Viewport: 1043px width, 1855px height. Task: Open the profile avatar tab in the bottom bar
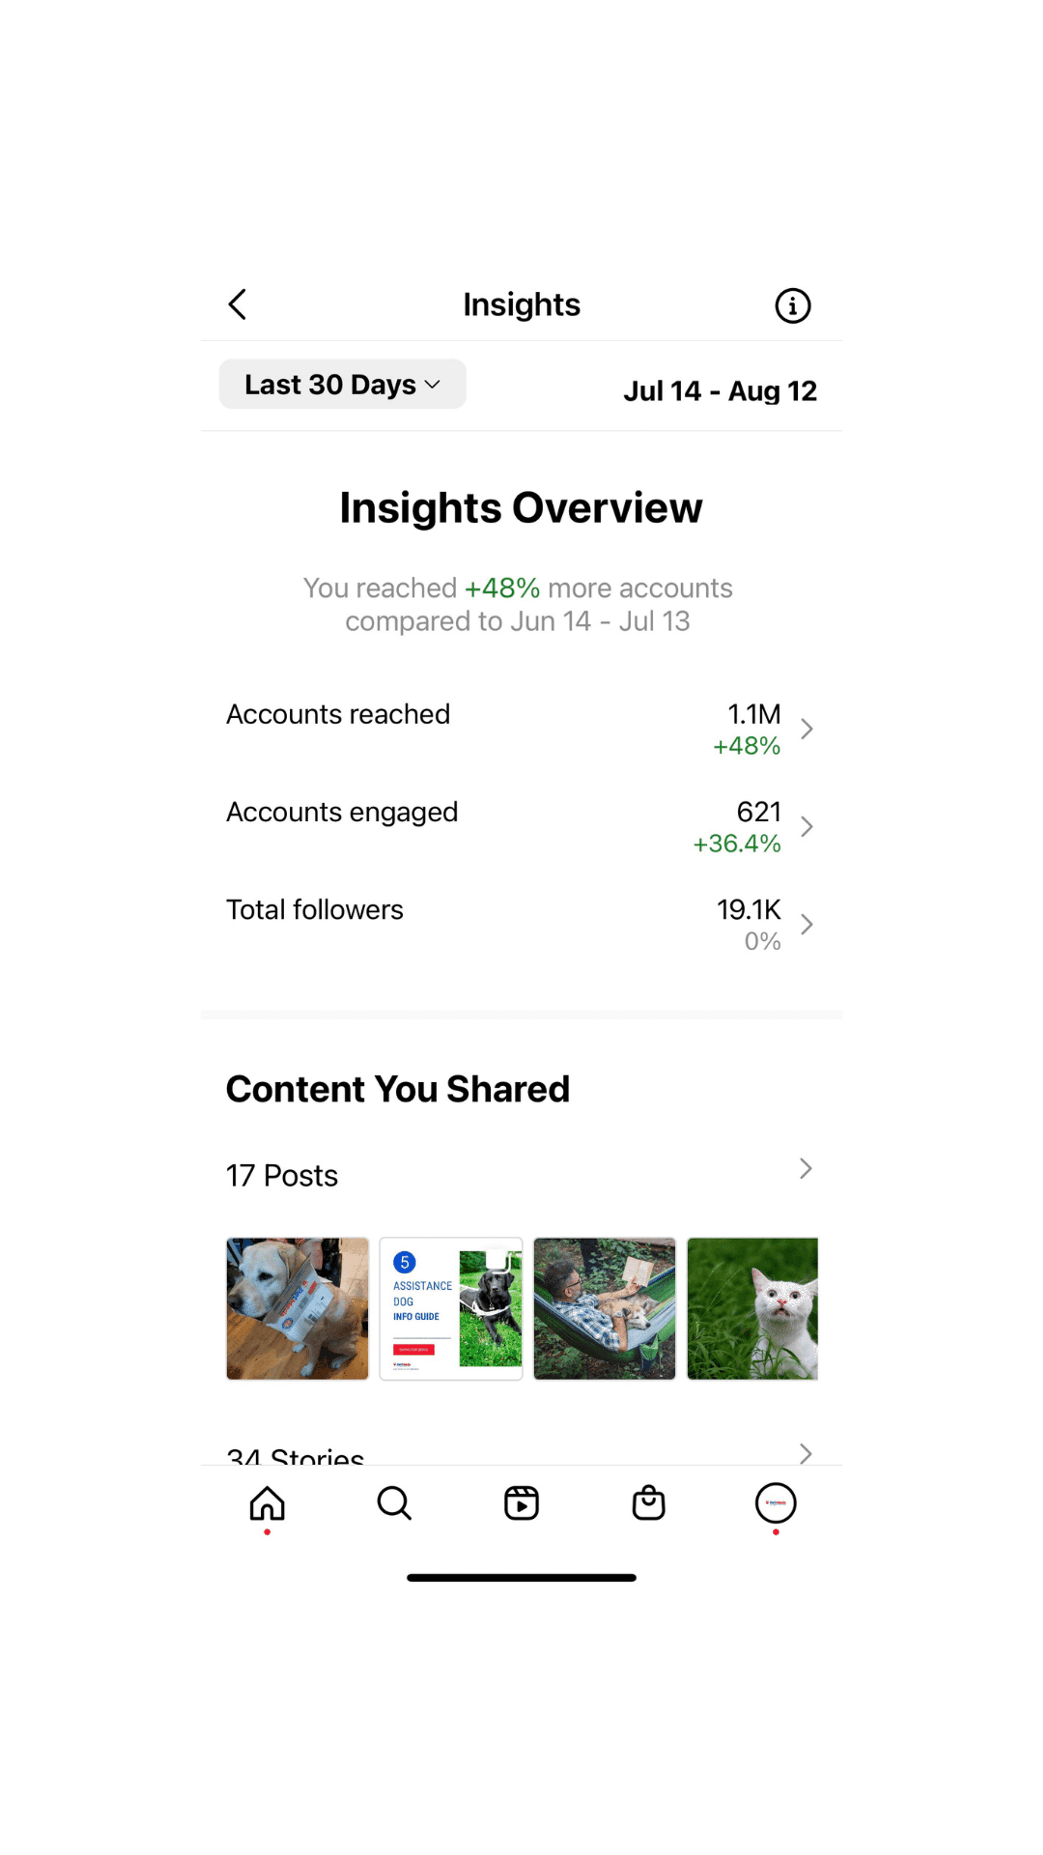[x=775, y=1504]
